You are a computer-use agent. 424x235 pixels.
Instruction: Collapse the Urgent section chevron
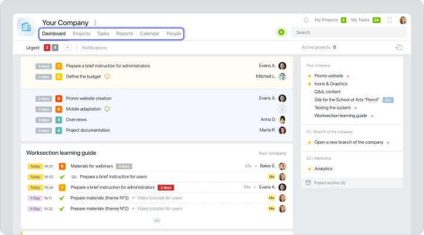68,48
